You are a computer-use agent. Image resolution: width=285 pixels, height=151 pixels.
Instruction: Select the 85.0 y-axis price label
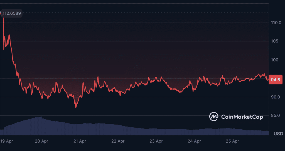click(x=276, y=116)
